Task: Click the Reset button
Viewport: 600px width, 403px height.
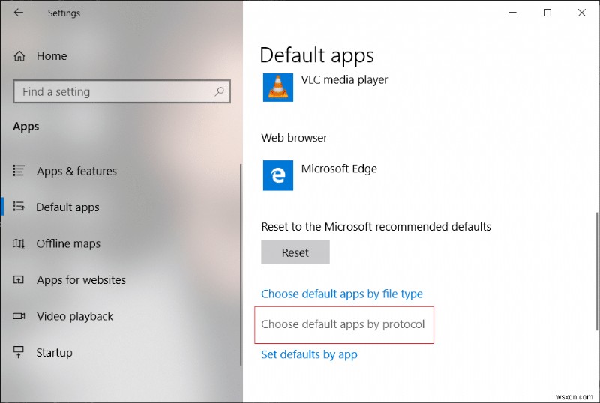Action: tap(295, 252)
